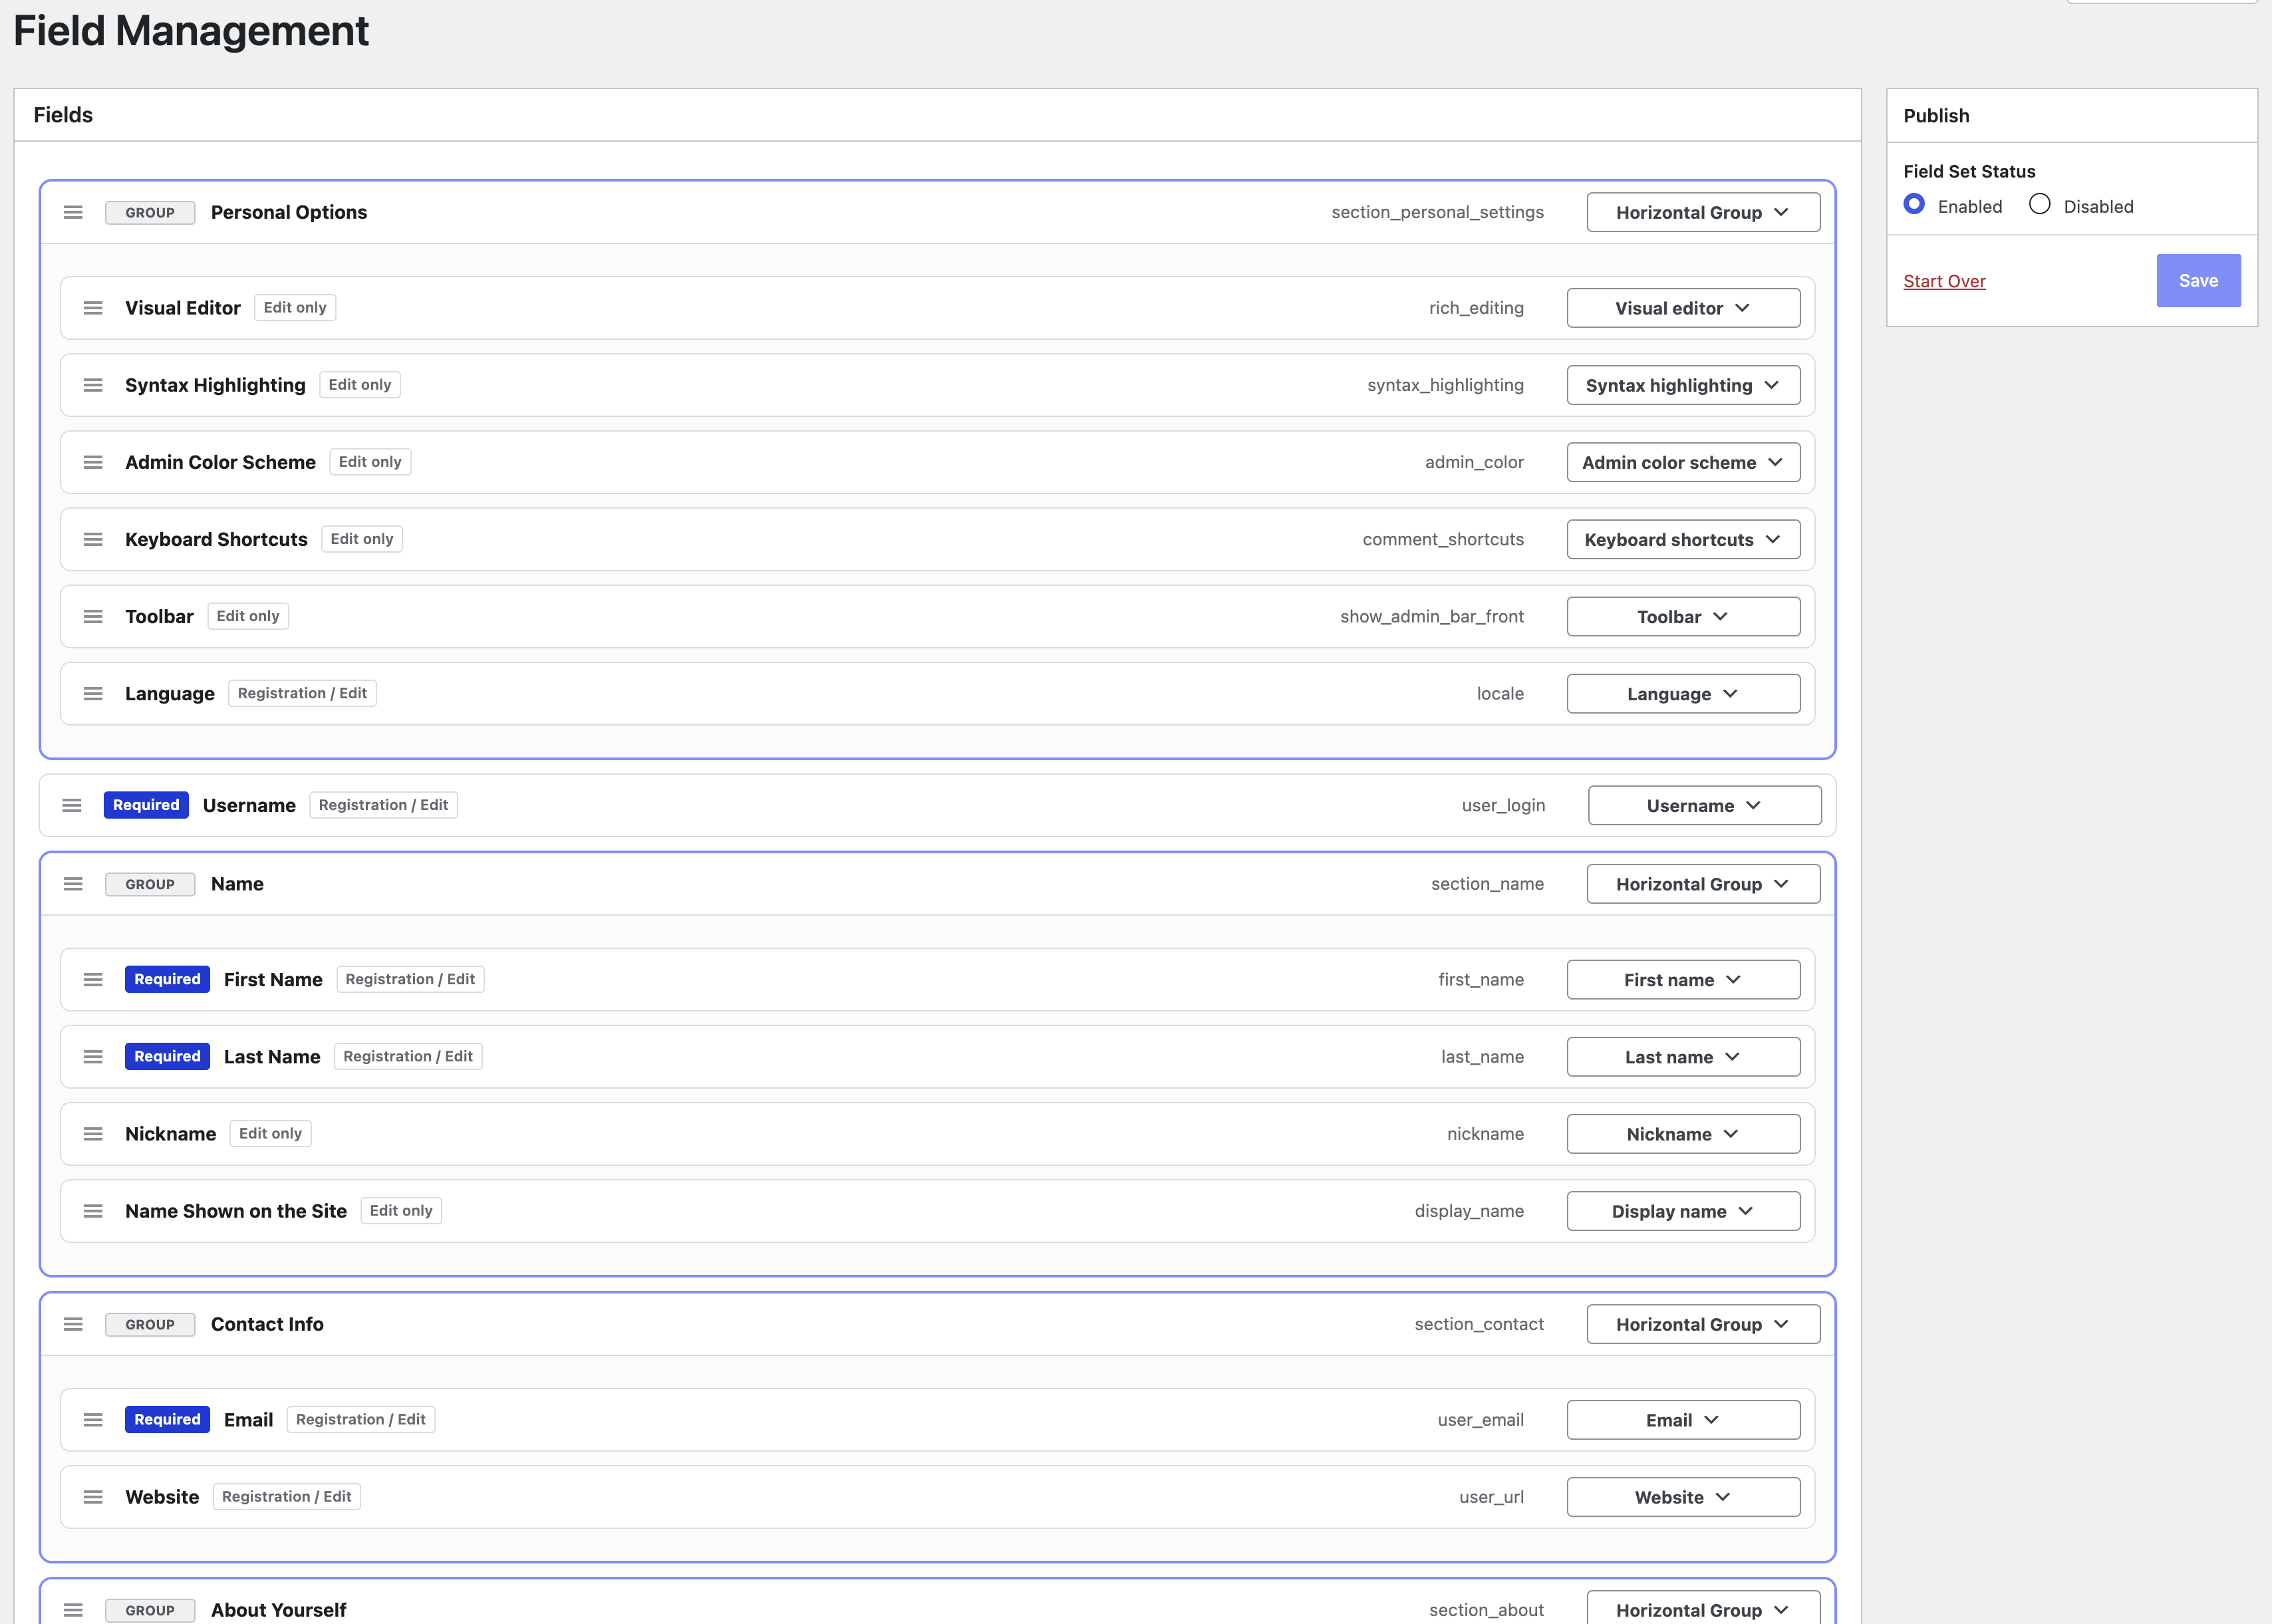This screenshot has width=2272, height=1624.
Task: Grab the Personal Options group drag handle
Action: tap(73, 212)
